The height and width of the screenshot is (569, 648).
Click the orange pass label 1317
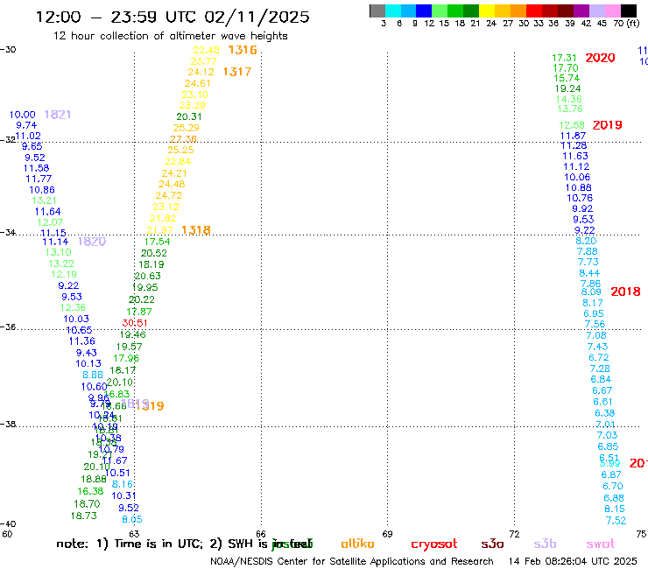tap(237, 72)
